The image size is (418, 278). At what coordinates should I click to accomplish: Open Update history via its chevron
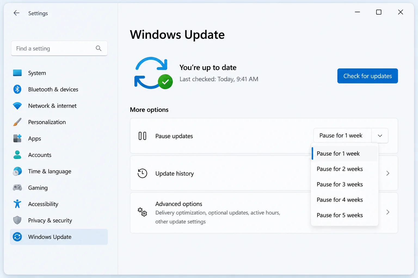(388, 173)
